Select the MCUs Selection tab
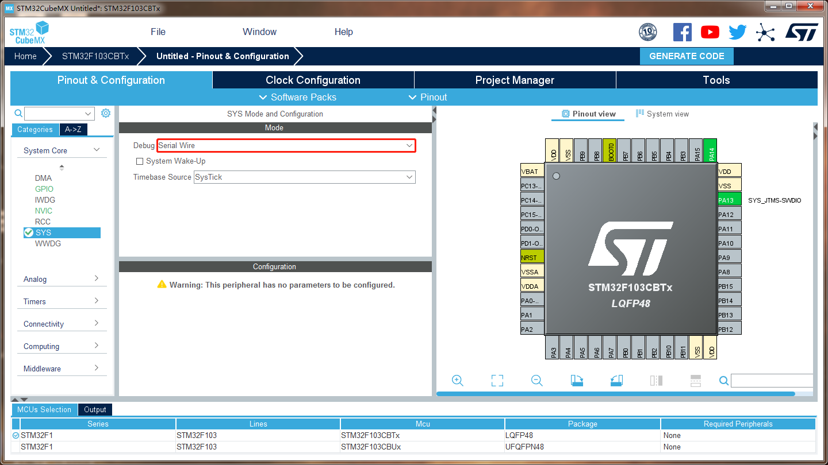Screen dimensions: 828x465 click(44, 409)
